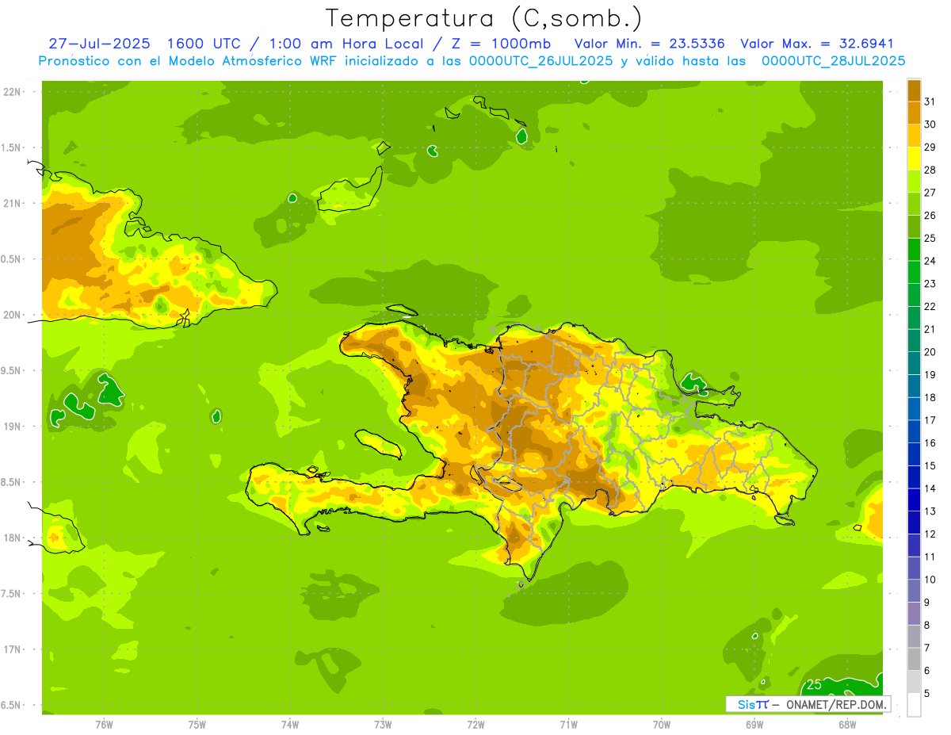This screenshot has width=951, height=735.
Task: Select the date text '27-Jul-2025'
Action: click(99, 44)
